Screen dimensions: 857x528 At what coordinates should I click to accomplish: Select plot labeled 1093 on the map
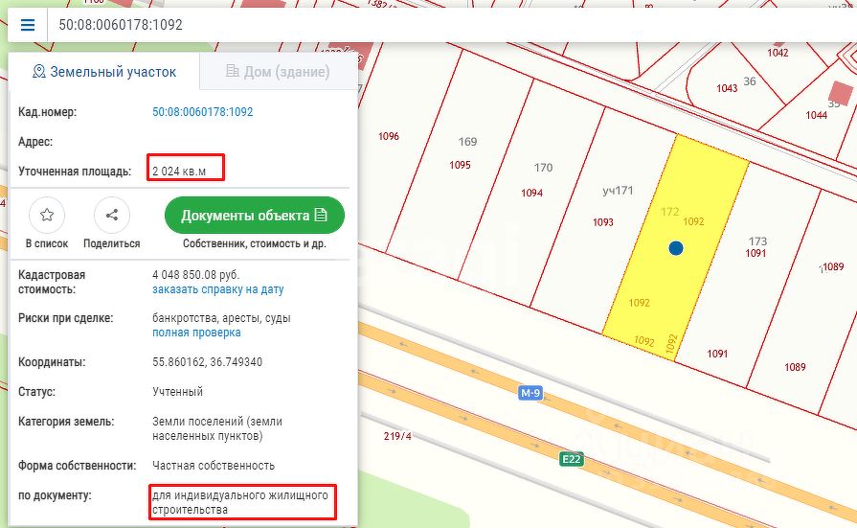point(603,222)
